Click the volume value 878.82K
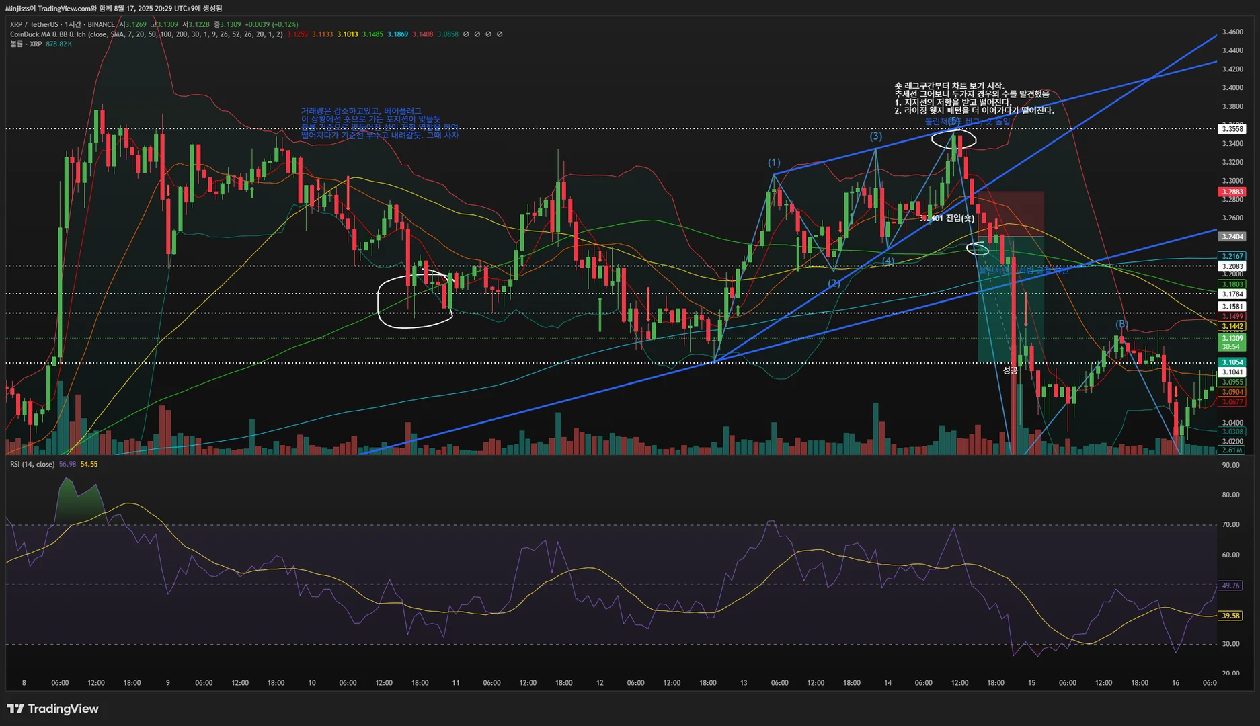Image resolution: width=1260 pixels, height=726 pixels. pos(59,44)
